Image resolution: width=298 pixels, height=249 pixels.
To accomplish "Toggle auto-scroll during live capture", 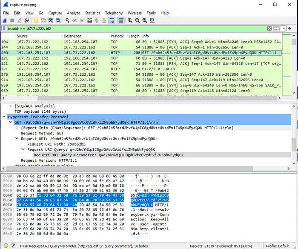I will point(112,20).
